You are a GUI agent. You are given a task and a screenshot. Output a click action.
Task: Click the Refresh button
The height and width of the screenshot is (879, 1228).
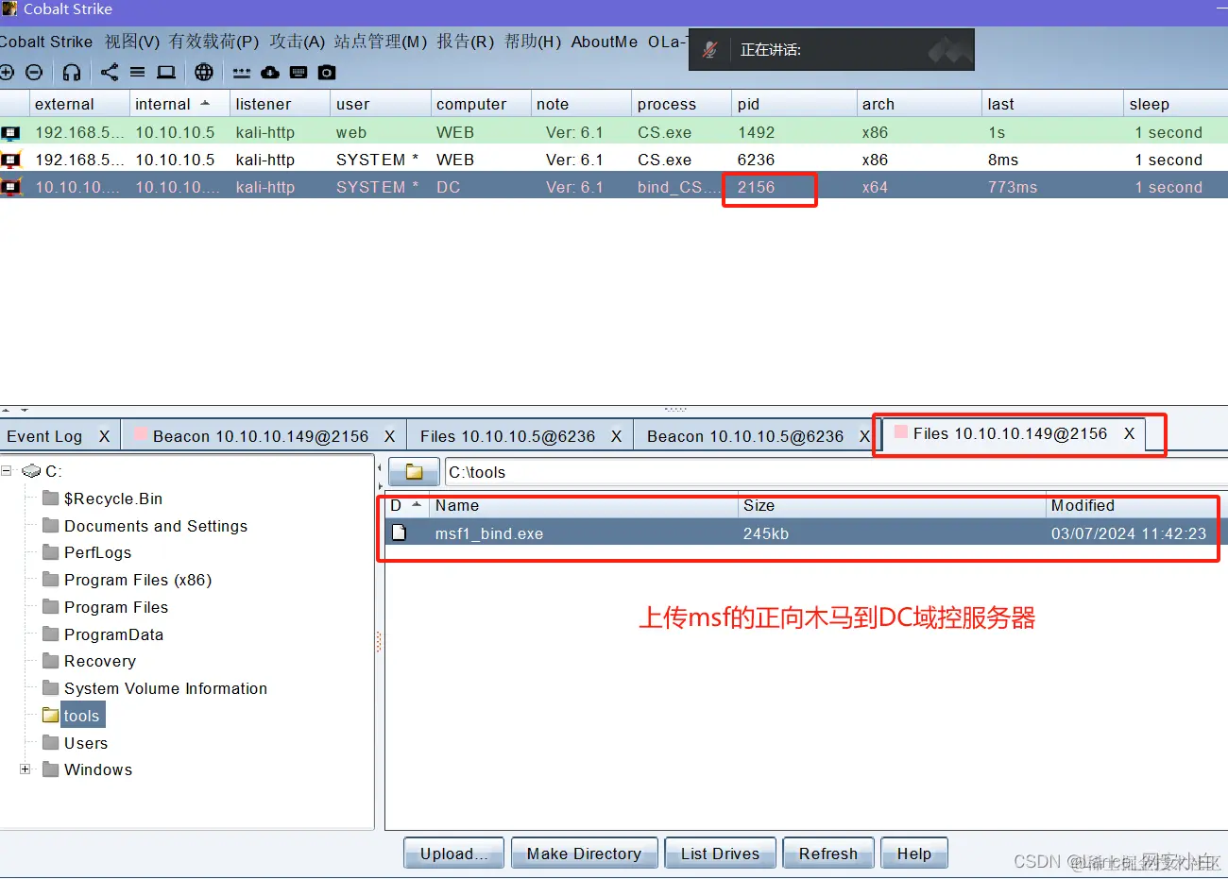(828, 854)
